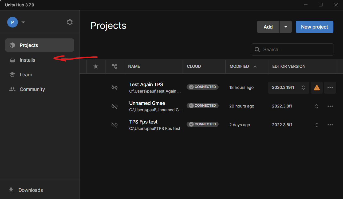Viewport: 343px width, 199px height.
Task: Sort projects by NAME column
Action: (134, 66)
